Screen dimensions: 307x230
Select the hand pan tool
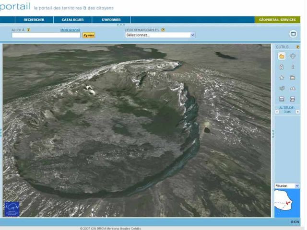282,57
